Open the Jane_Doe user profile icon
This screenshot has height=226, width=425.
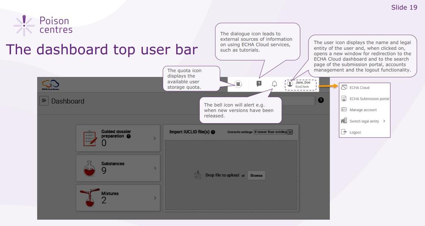290,84
